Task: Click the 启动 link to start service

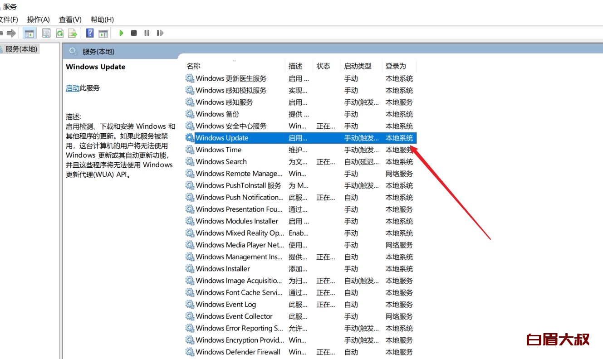Action: [73, 88]
